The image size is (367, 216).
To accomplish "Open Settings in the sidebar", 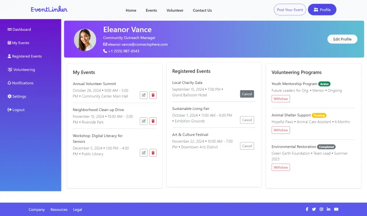I will click(17, 96).
